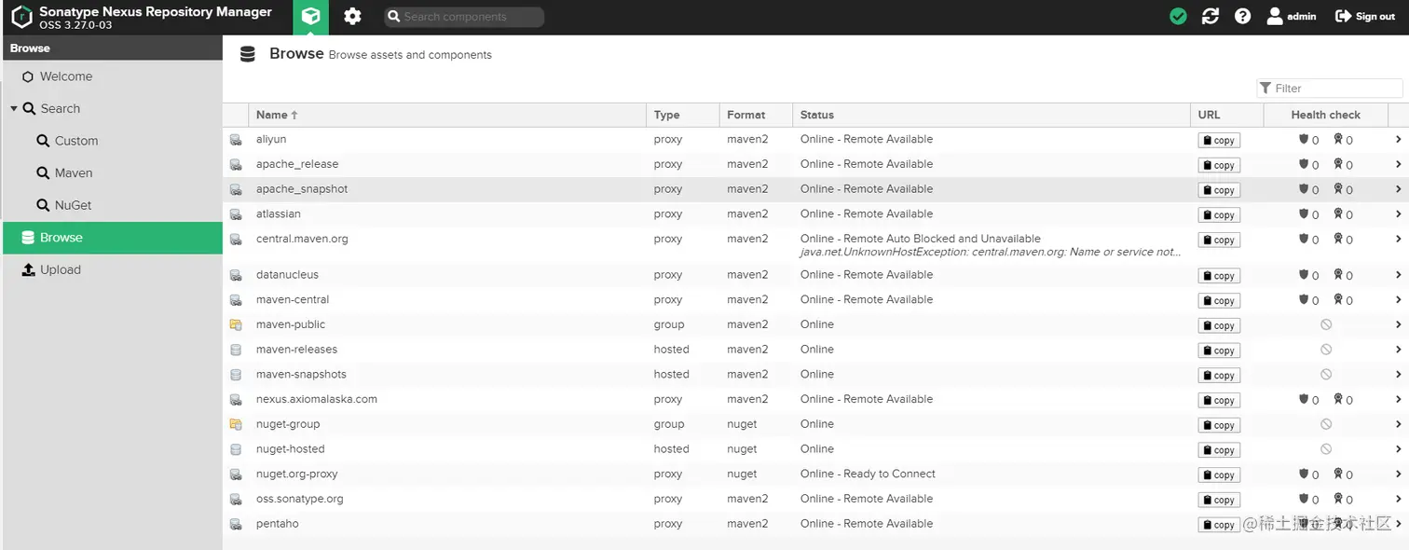This screenshot has height=550, width=1409.
Task: Open the apache_release row chevron
Action: pos(1398,164)
